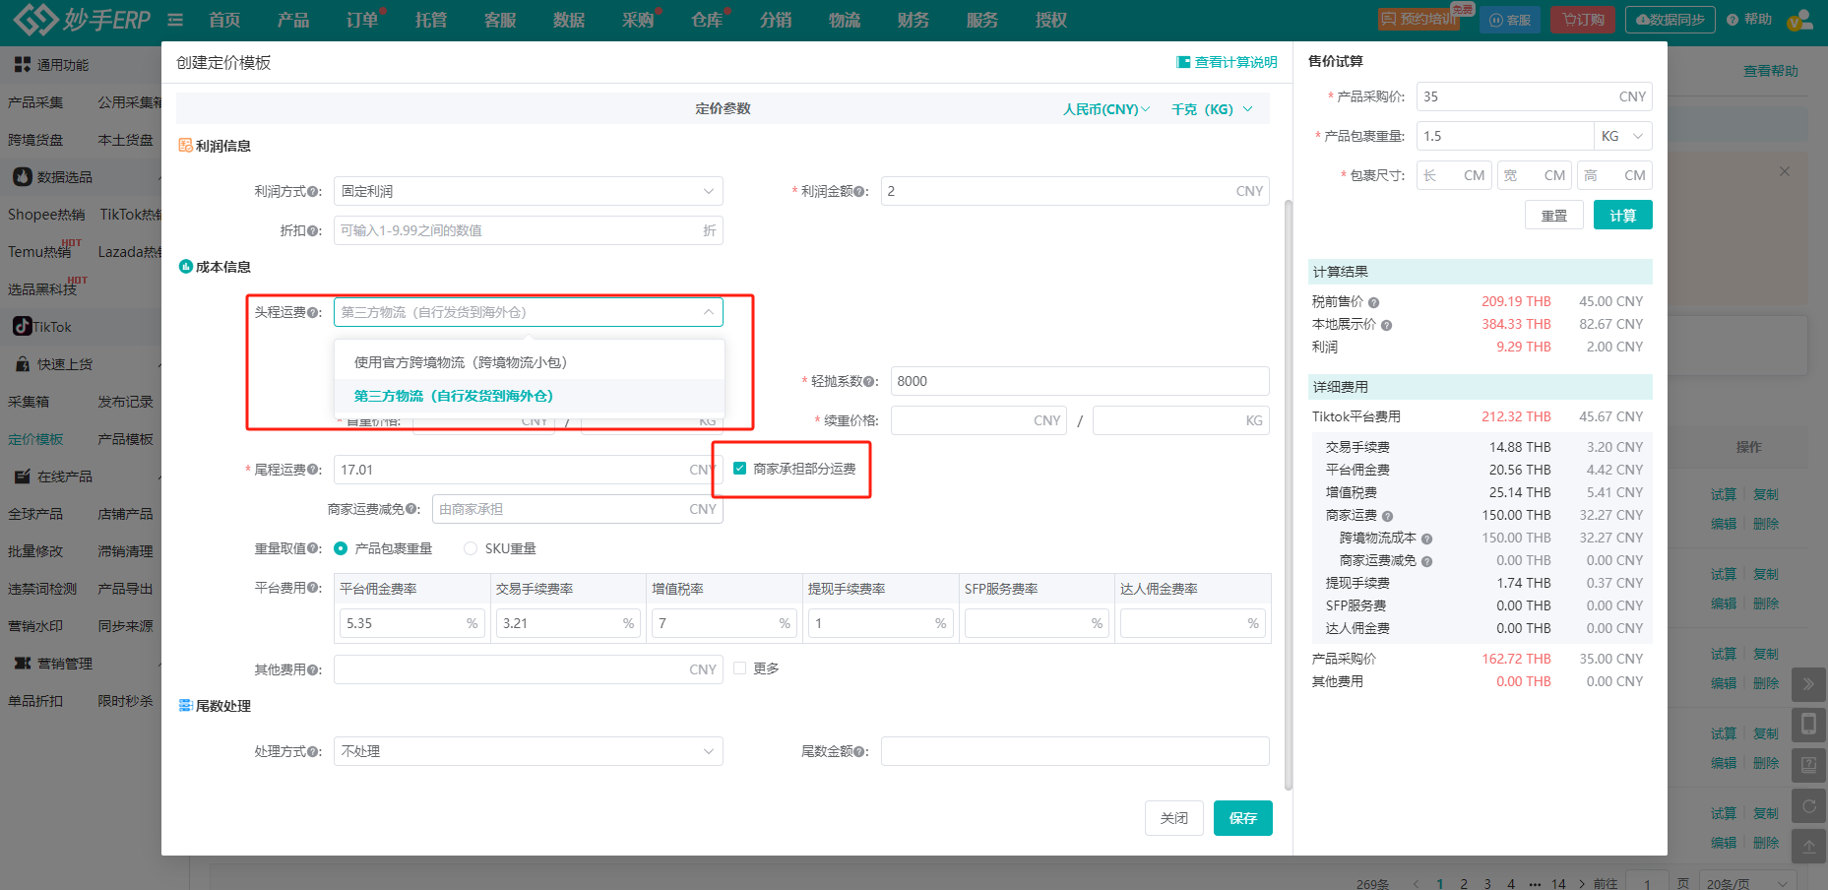This screenshot has width=1828, height=890.
Task: Choose 使用官方跨境物流 option from the list
Action: (461, 362)
